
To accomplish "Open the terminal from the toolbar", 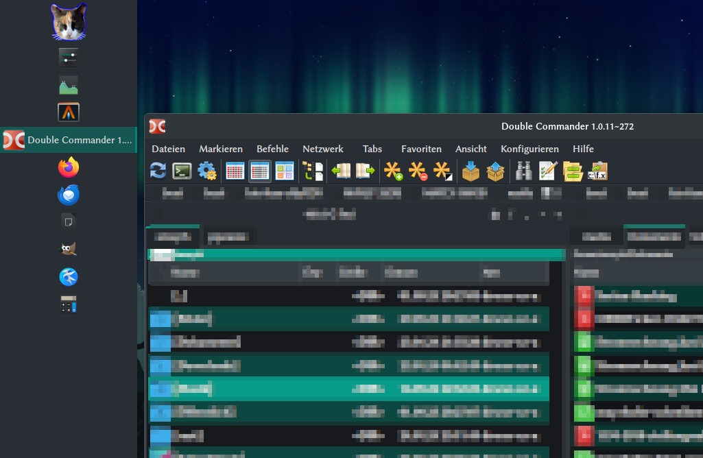I will tap(182, 171).
